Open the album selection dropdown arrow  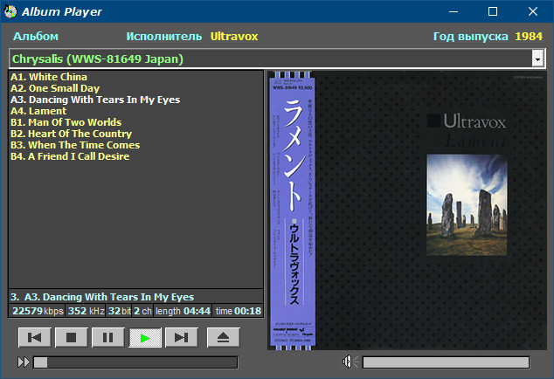537,59
